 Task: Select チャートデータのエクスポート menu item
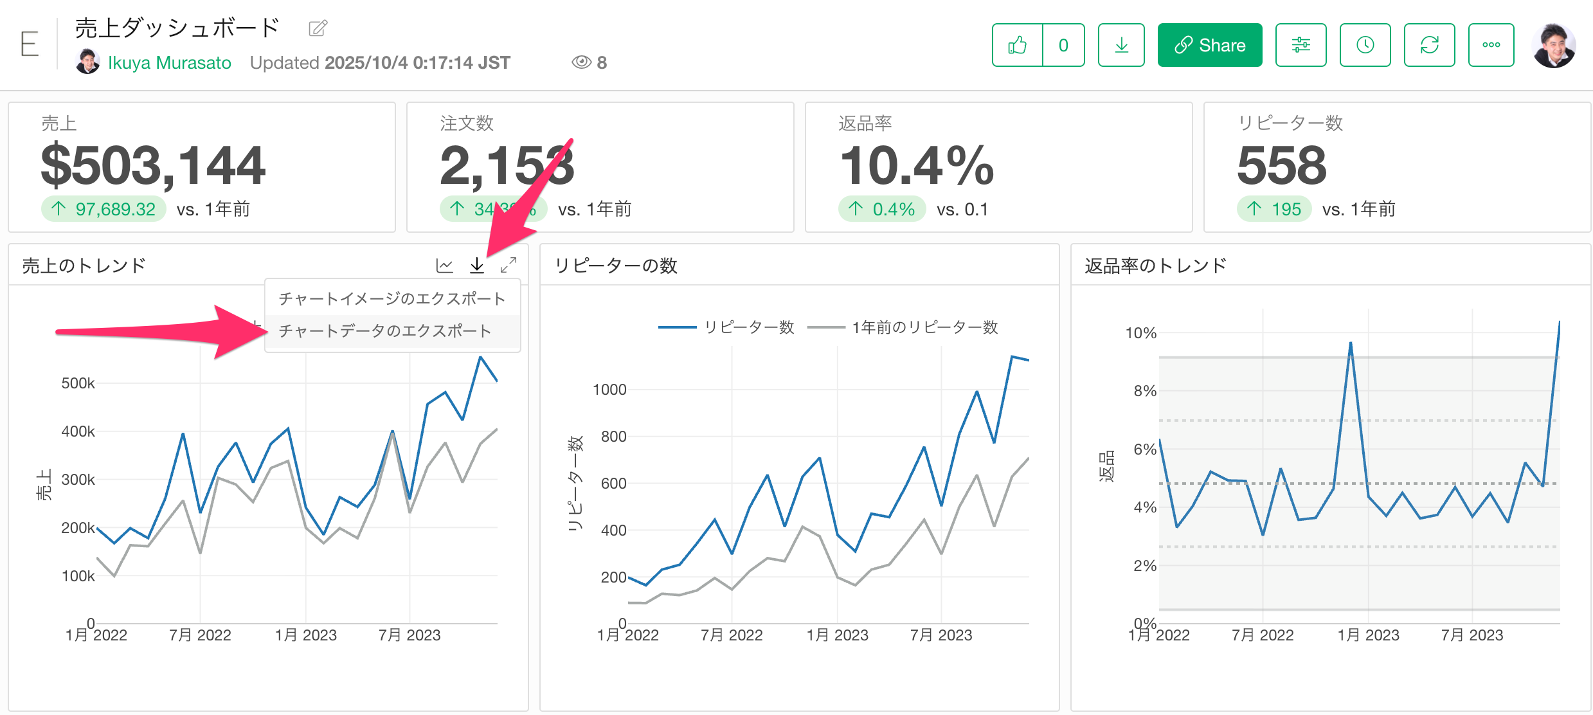(384, 330)
